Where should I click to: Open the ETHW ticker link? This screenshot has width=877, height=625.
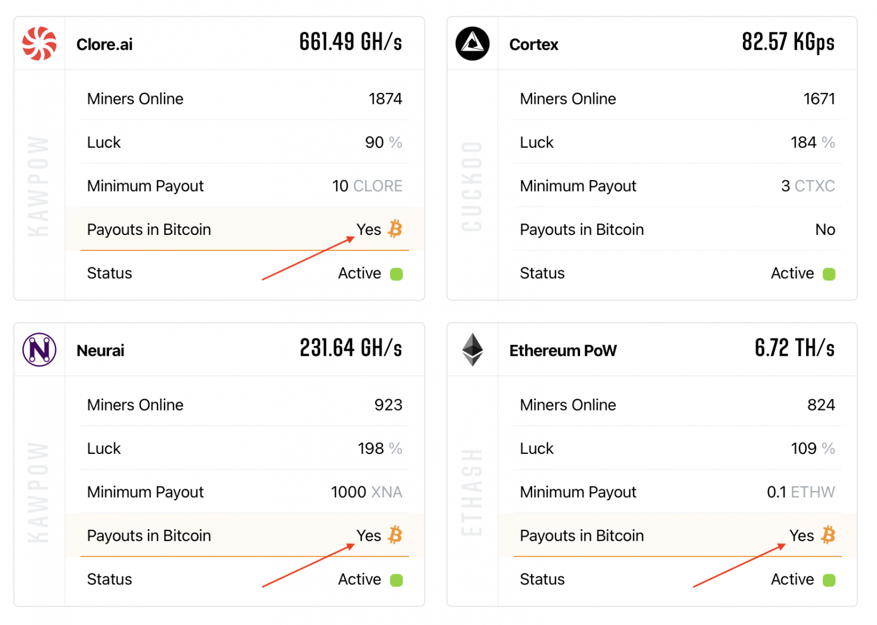tap(812, 492)
